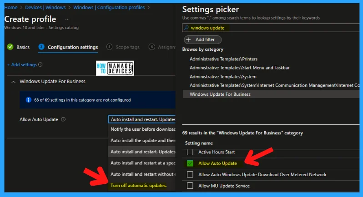
Task: Click the Active Hours Start setting label
Action: click(217, 152)
